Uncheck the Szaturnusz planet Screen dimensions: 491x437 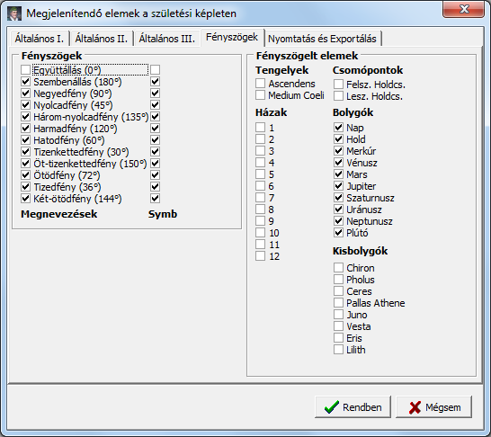pos(338,198)
